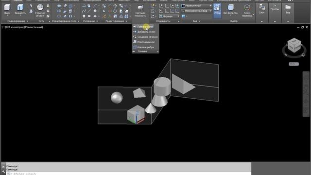Open command line customization wrench
Viewport: 311px width, 175px height.
pyautogui.click(x=3, y=172)
